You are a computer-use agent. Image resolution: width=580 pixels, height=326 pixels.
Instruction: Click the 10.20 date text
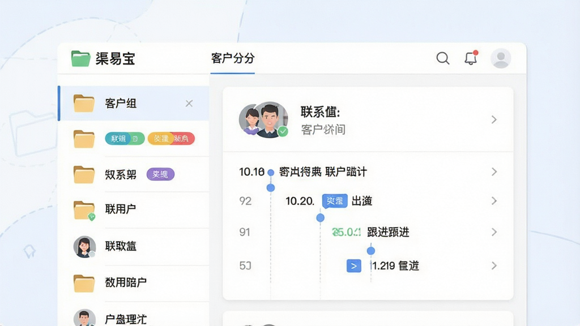pos(300,201)
